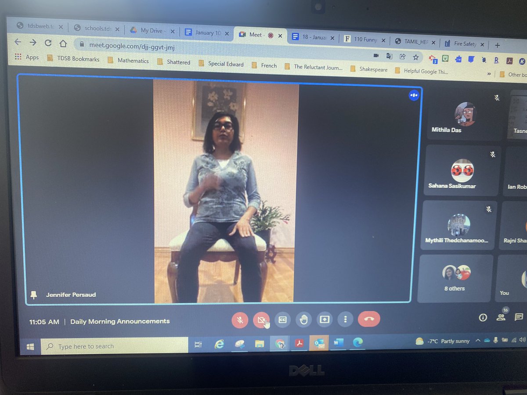This screenshot has width=527, height=395.
Task: Raise hand in the meeting
Action: tap(303, 320)
